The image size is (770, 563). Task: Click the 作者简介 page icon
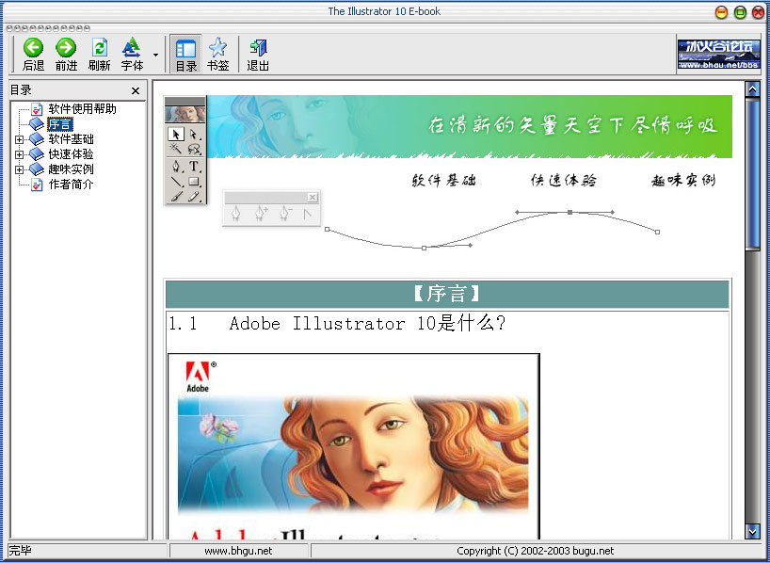click(37, 185)
